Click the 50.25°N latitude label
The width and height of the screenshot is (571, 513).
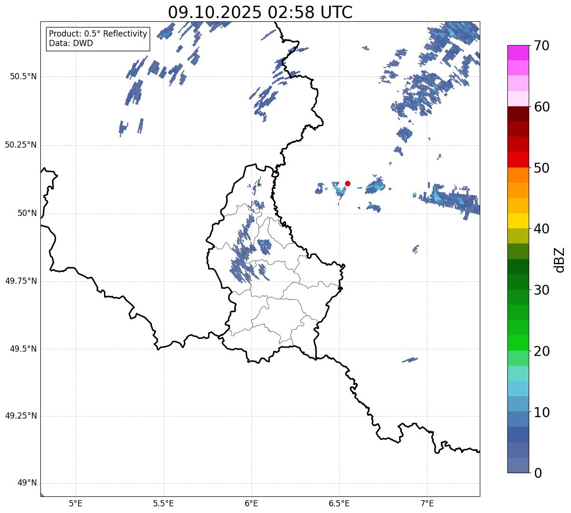20,145
